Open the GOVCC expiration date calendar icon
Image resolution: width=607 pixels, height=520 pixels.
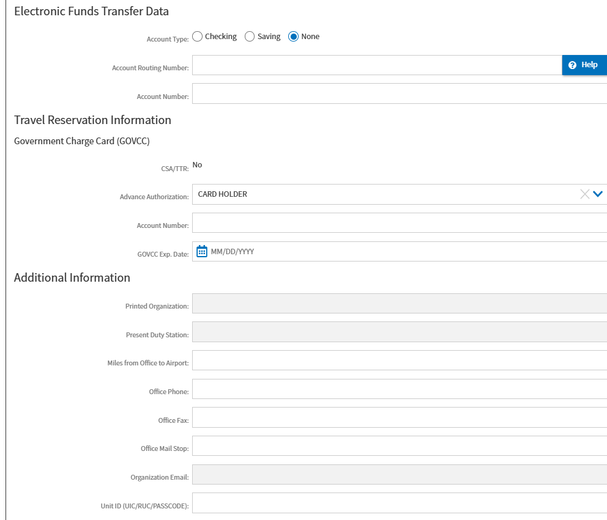point(202,251)
